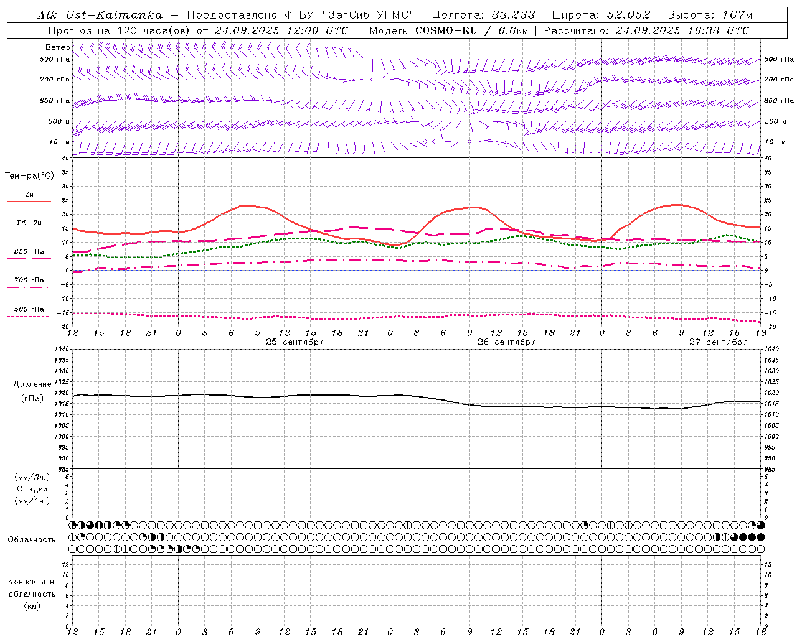Click the (км) unit under convective cloudiness
797x637 pixels.
(x=32, y=606)
